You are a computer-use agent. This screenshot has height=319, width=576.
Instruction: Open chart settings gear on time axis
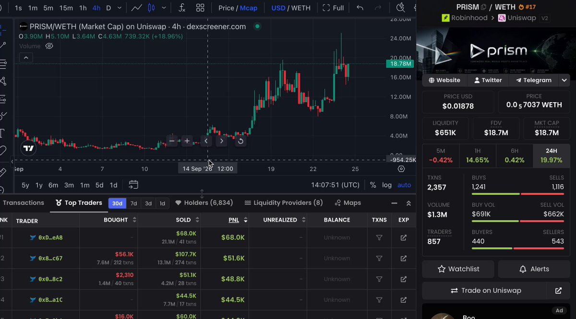(x=401, y=169)
